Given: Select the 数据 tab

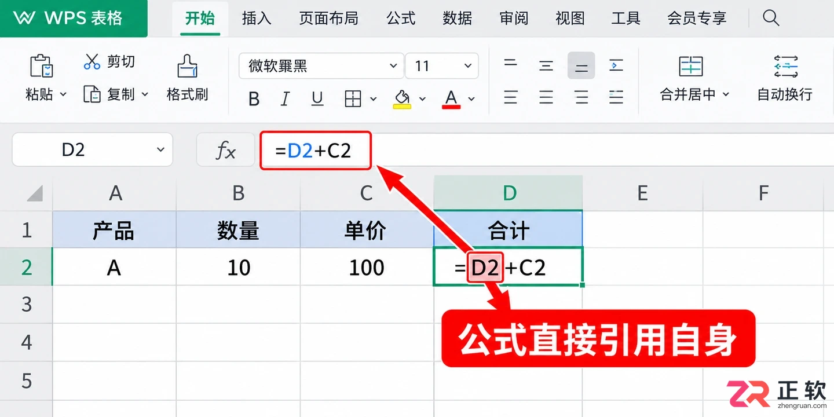Looking at the screenshot, I should (458, 18).
